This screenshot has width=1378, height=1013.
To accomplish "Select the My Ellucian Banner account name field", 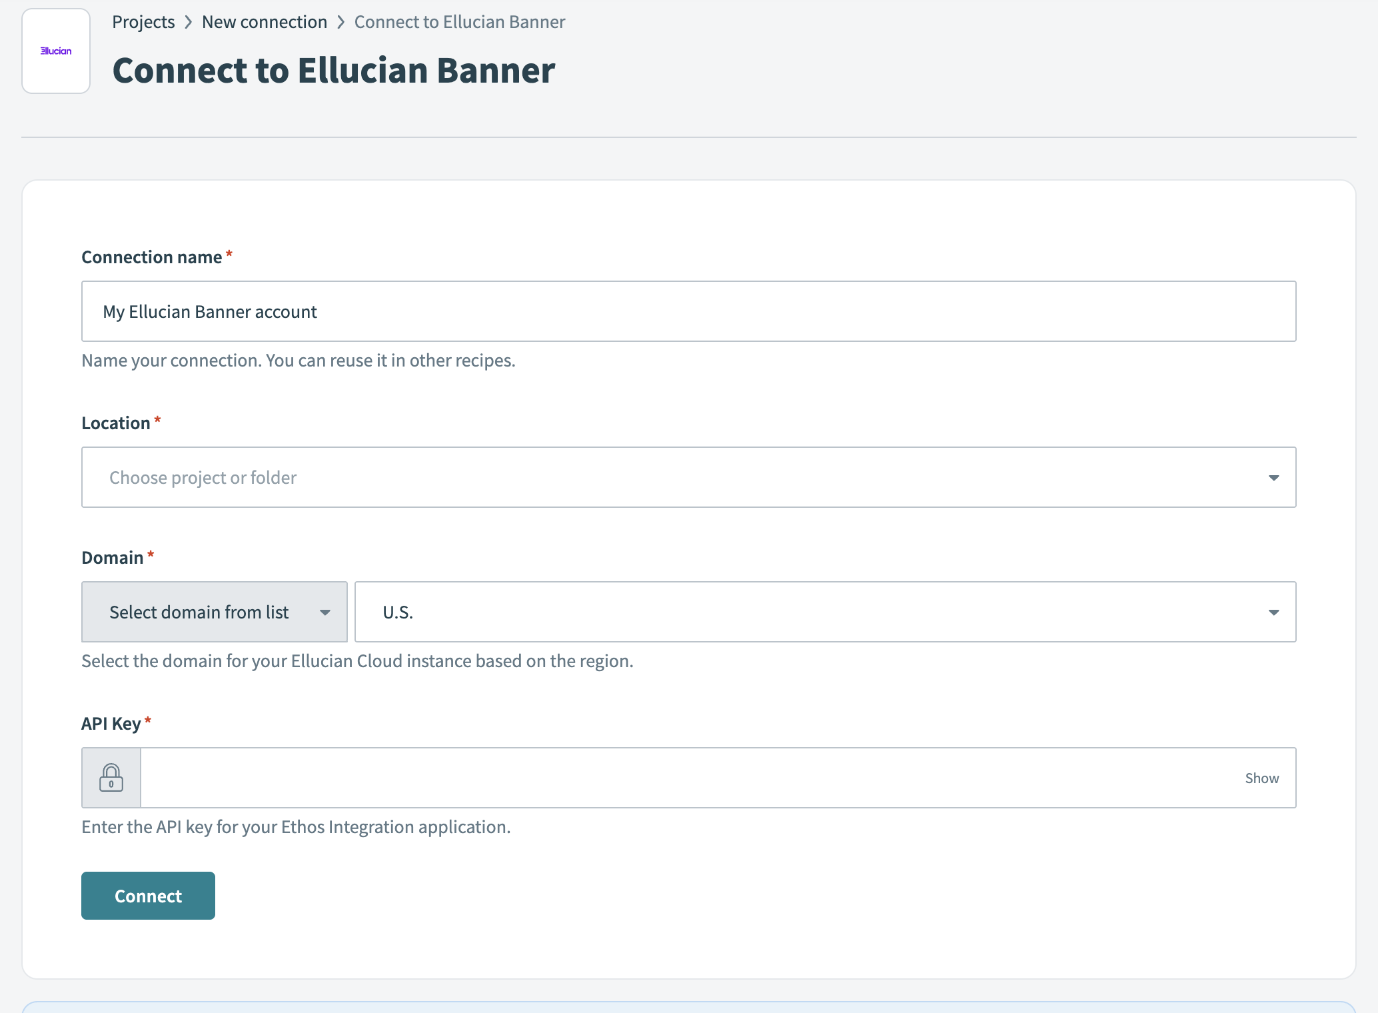I will click(688, 311).
